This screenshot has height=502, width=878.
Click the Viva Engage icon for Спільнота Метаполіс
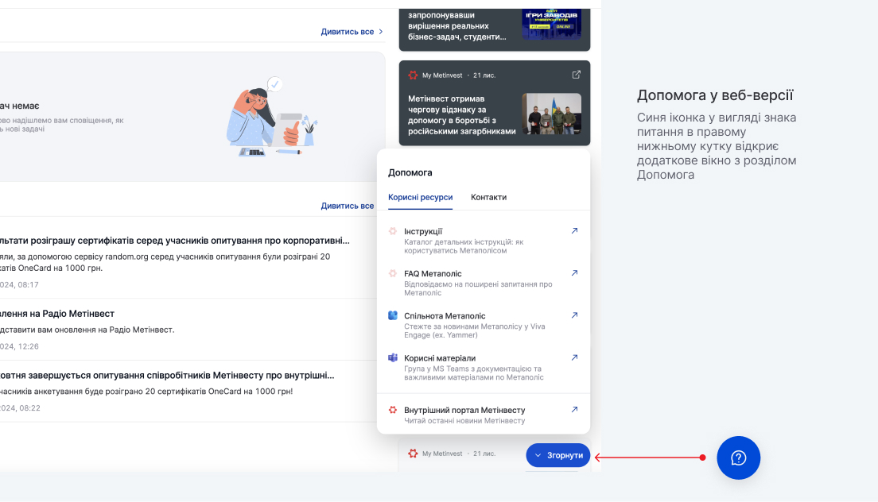[x=393, y=315]
